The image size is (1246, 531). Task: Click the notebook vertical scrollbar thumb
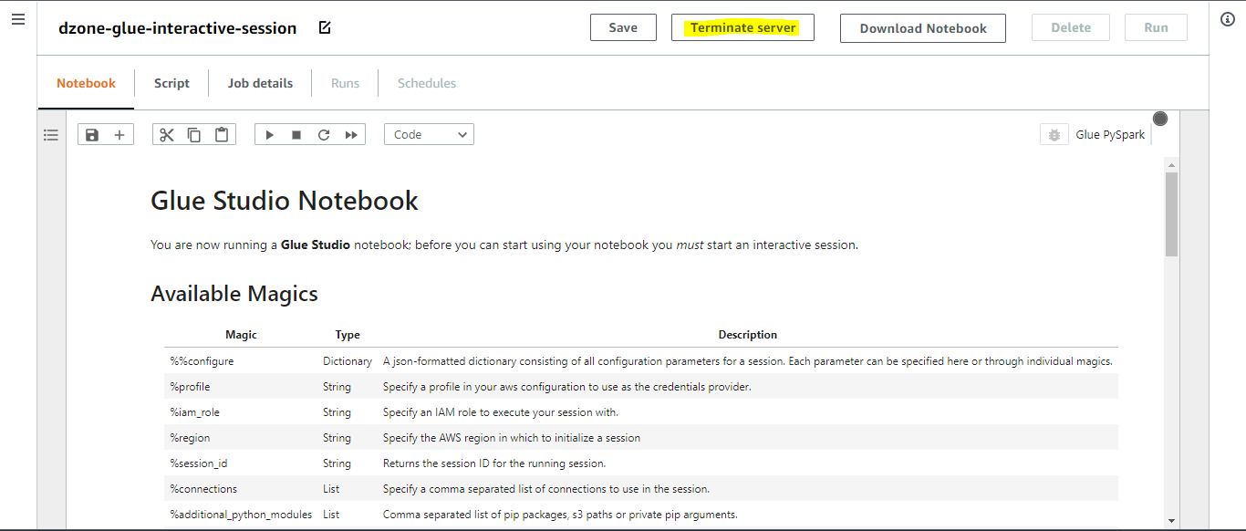1171,214
